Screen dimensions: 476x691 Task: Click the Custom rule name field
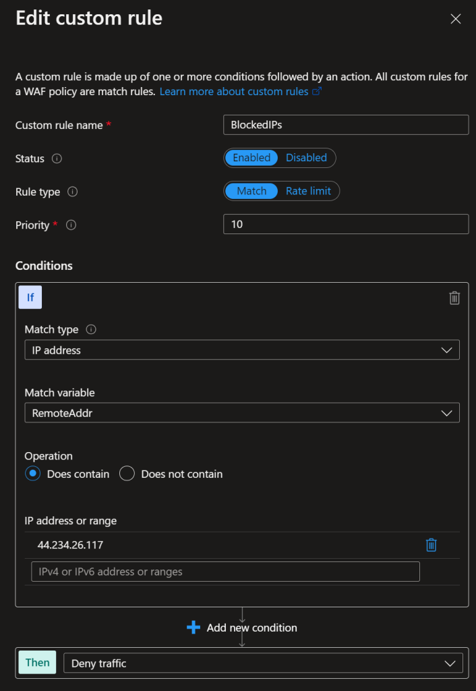pos(345,125)
